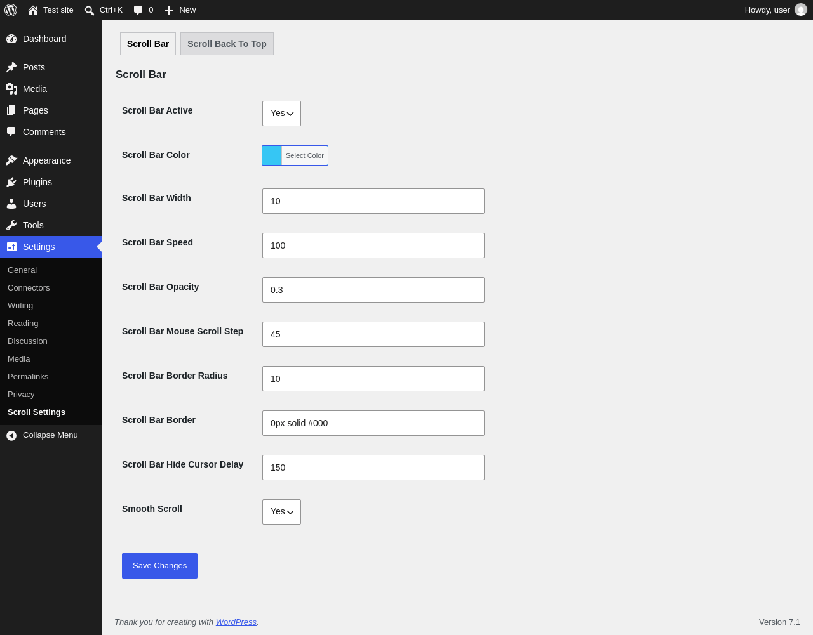Click the Comments sidebar icon above Appearance

tap(11, 132)
